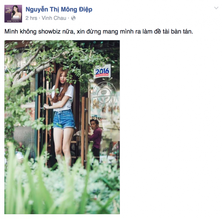Click the Coffee Bean logo on glass
Viewport: 222px width, 219px height.
(x=104, y=96)
